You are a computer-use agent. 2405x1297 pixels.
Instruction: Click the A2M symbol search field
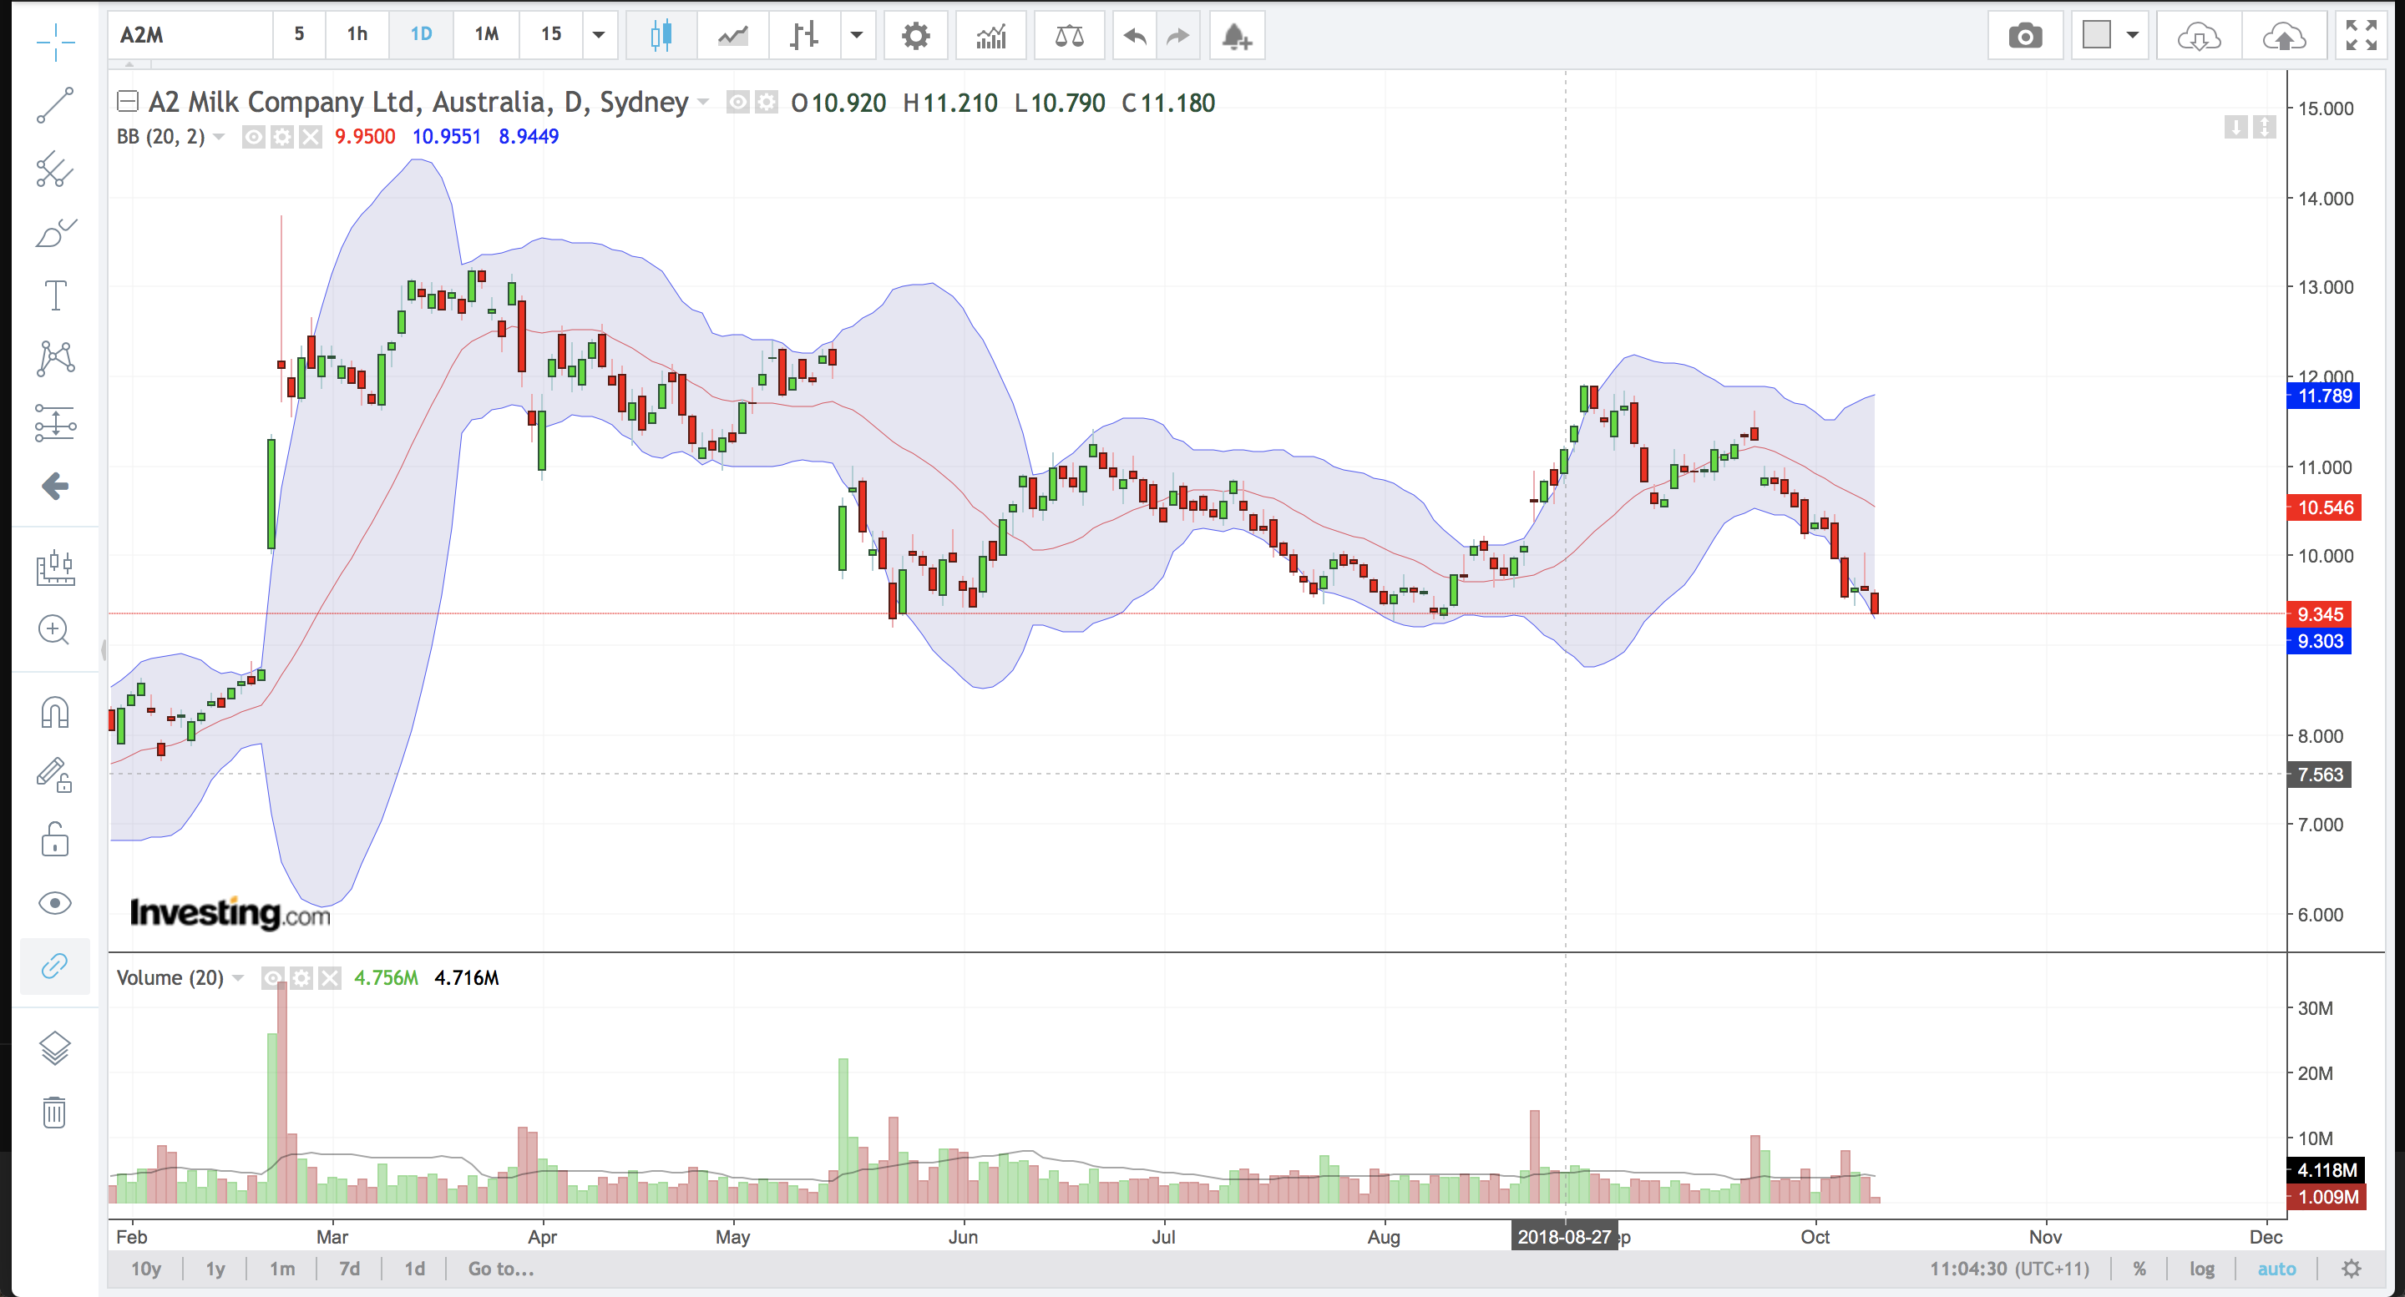pos(190,35)
